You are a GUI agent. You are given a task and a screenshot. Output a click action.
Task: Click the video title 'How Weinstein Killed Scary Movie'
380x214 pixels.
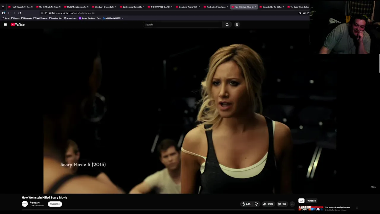[x=45, y=197]
